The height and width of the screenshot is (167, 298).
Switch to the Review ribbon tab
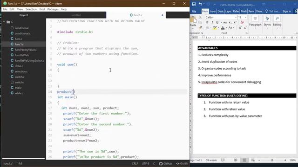click(251, 11)
